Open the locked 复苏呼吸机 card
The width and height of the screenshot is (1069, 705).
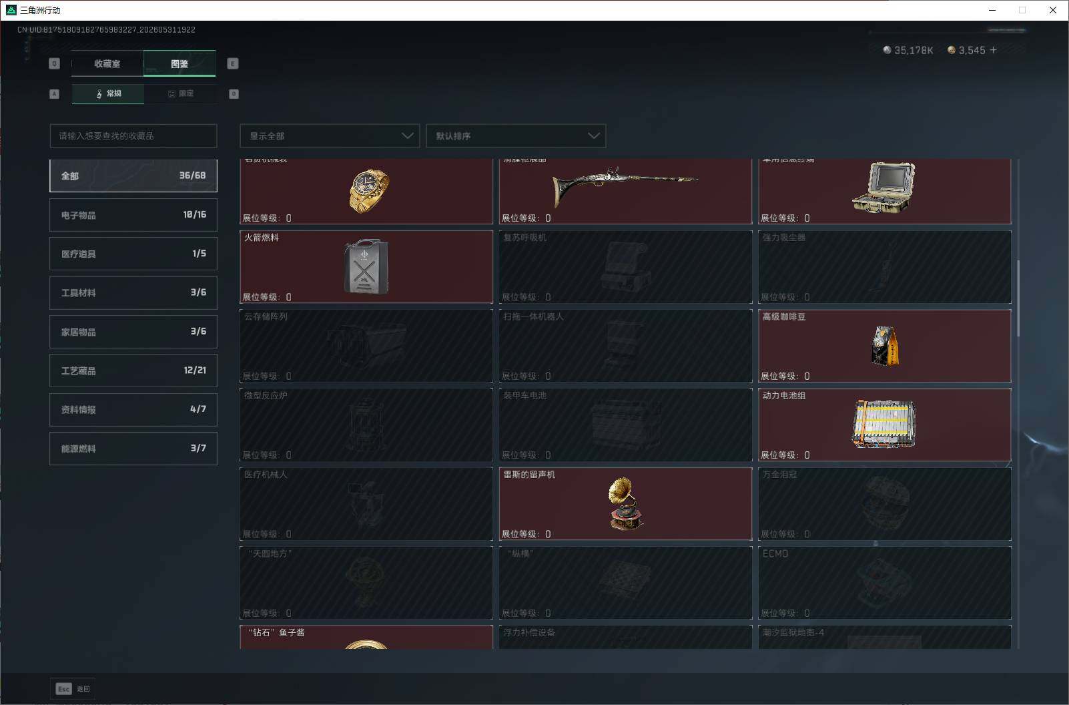click(x=625, y=267)
